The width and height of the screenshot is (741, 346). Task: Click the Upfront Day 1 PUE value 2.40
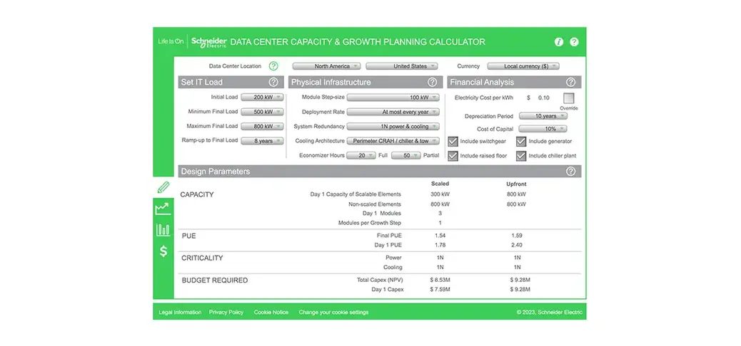click(x=517, y=245)
